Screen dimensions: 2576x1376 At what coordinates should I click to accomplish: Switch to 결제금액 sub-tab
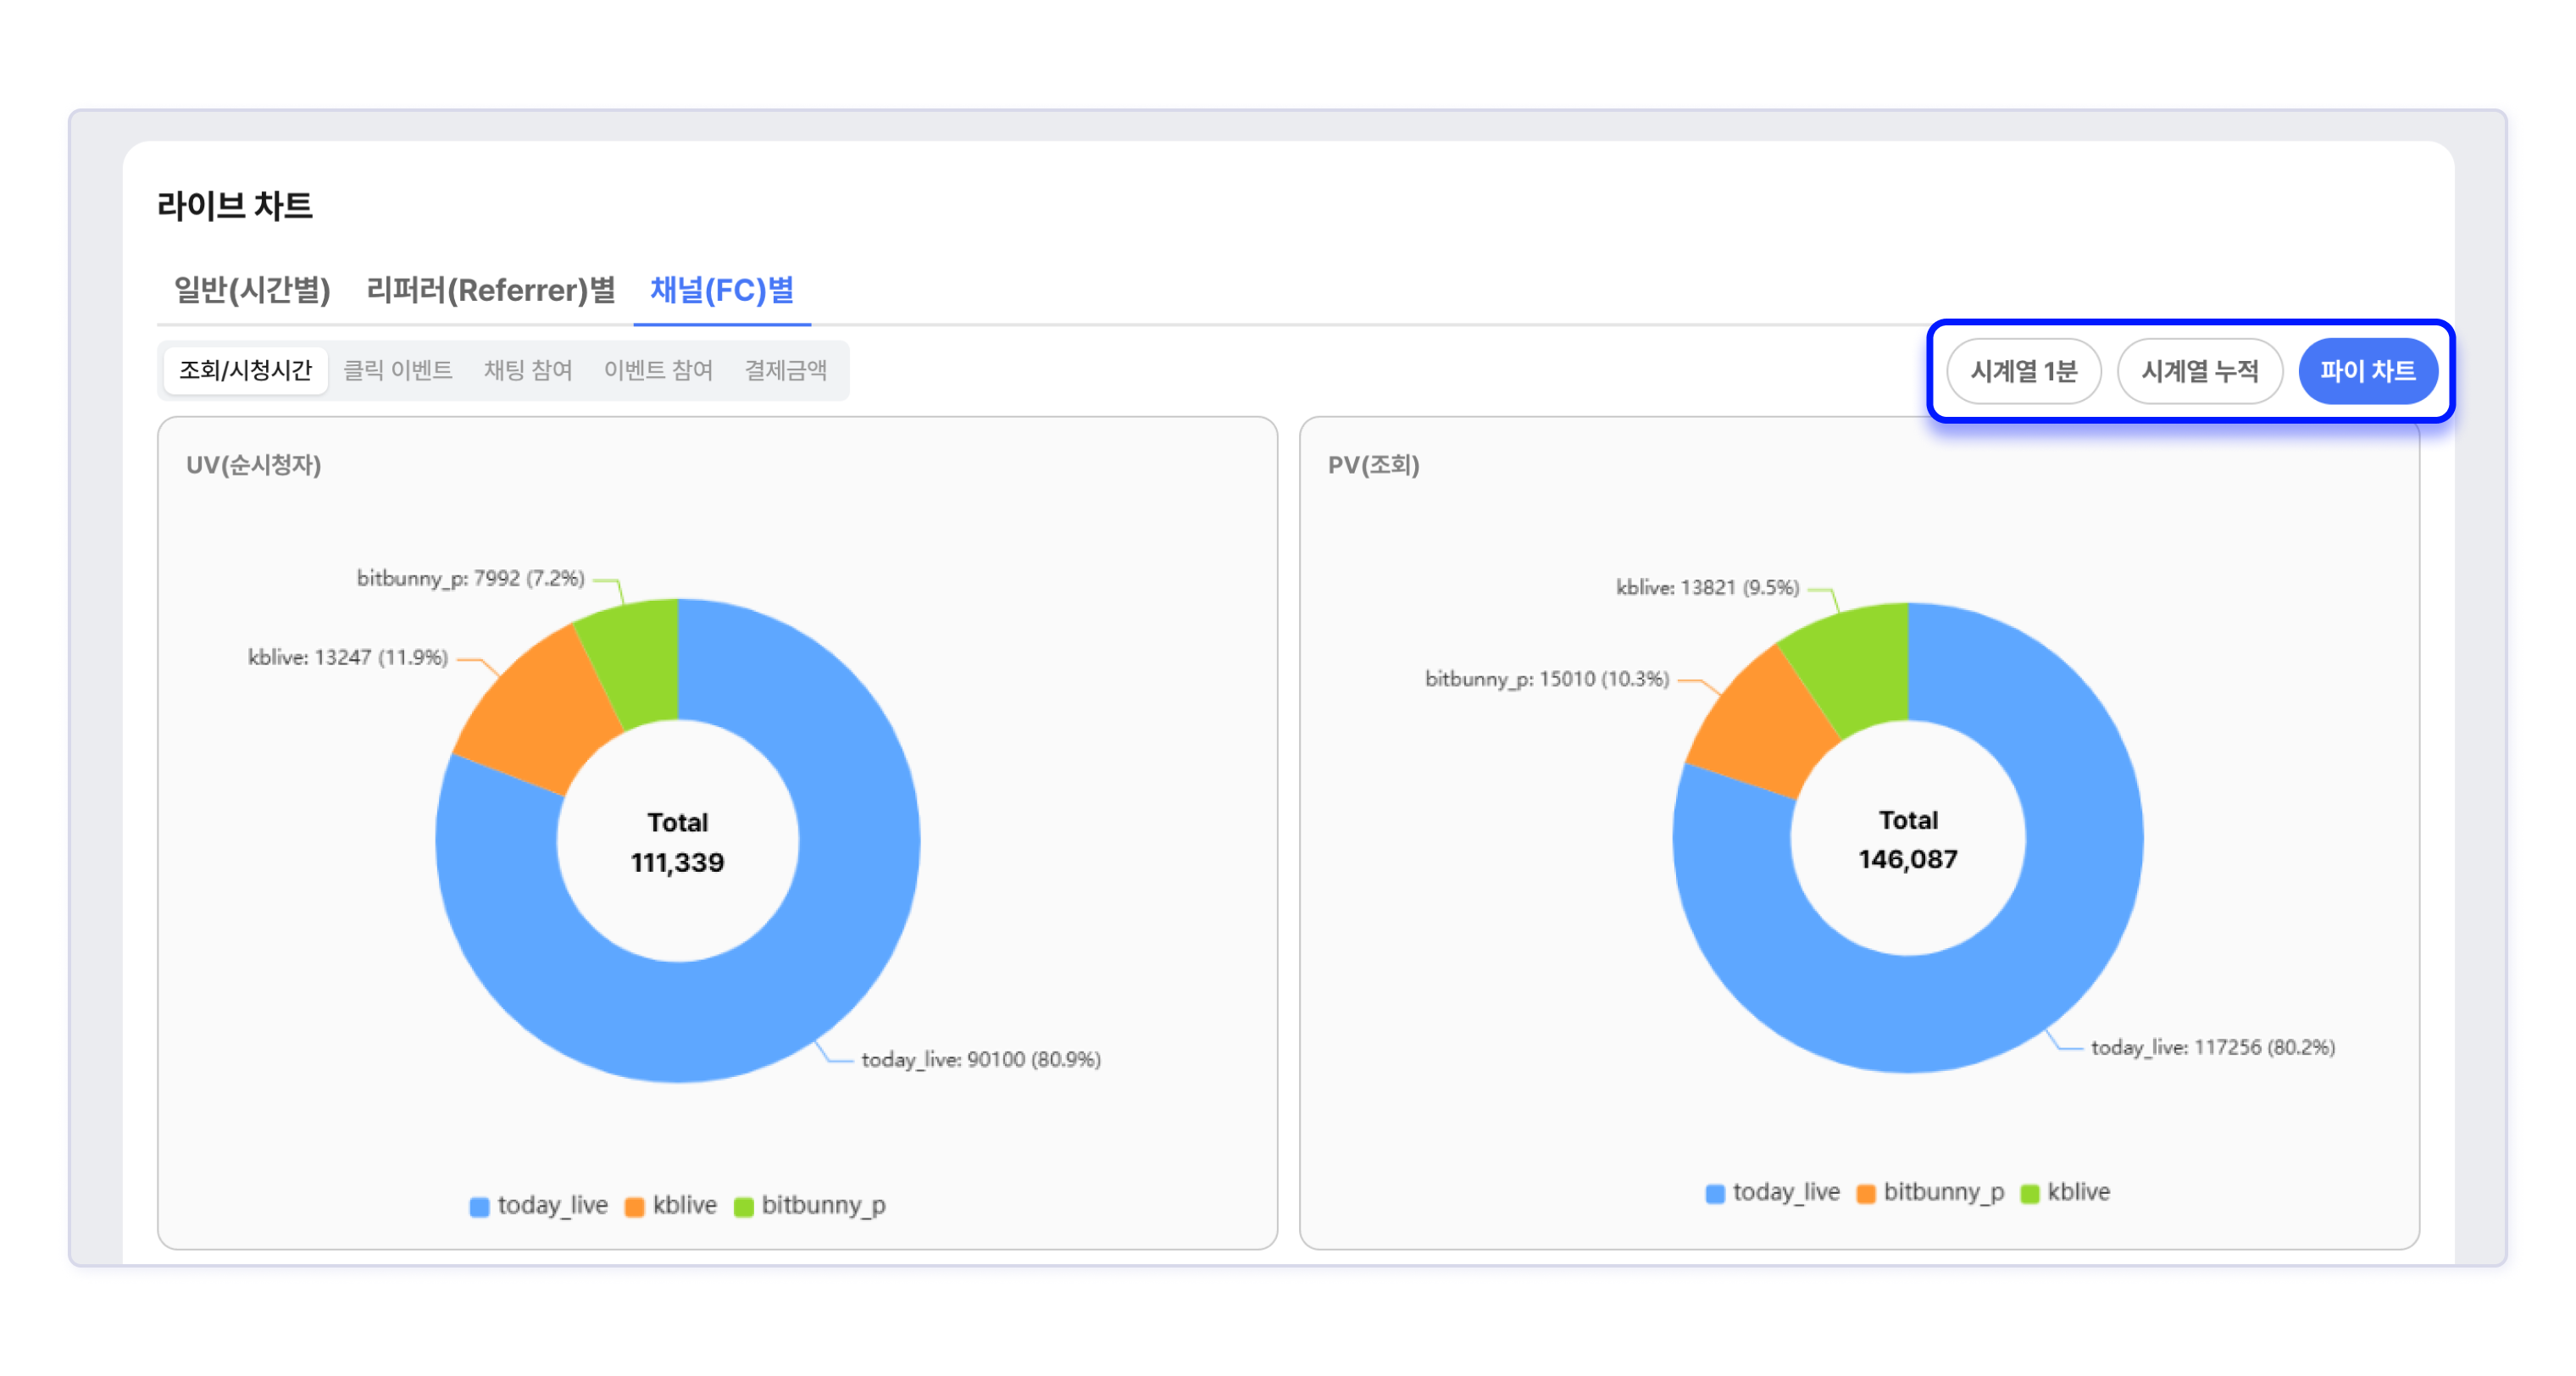coord(785,371)
